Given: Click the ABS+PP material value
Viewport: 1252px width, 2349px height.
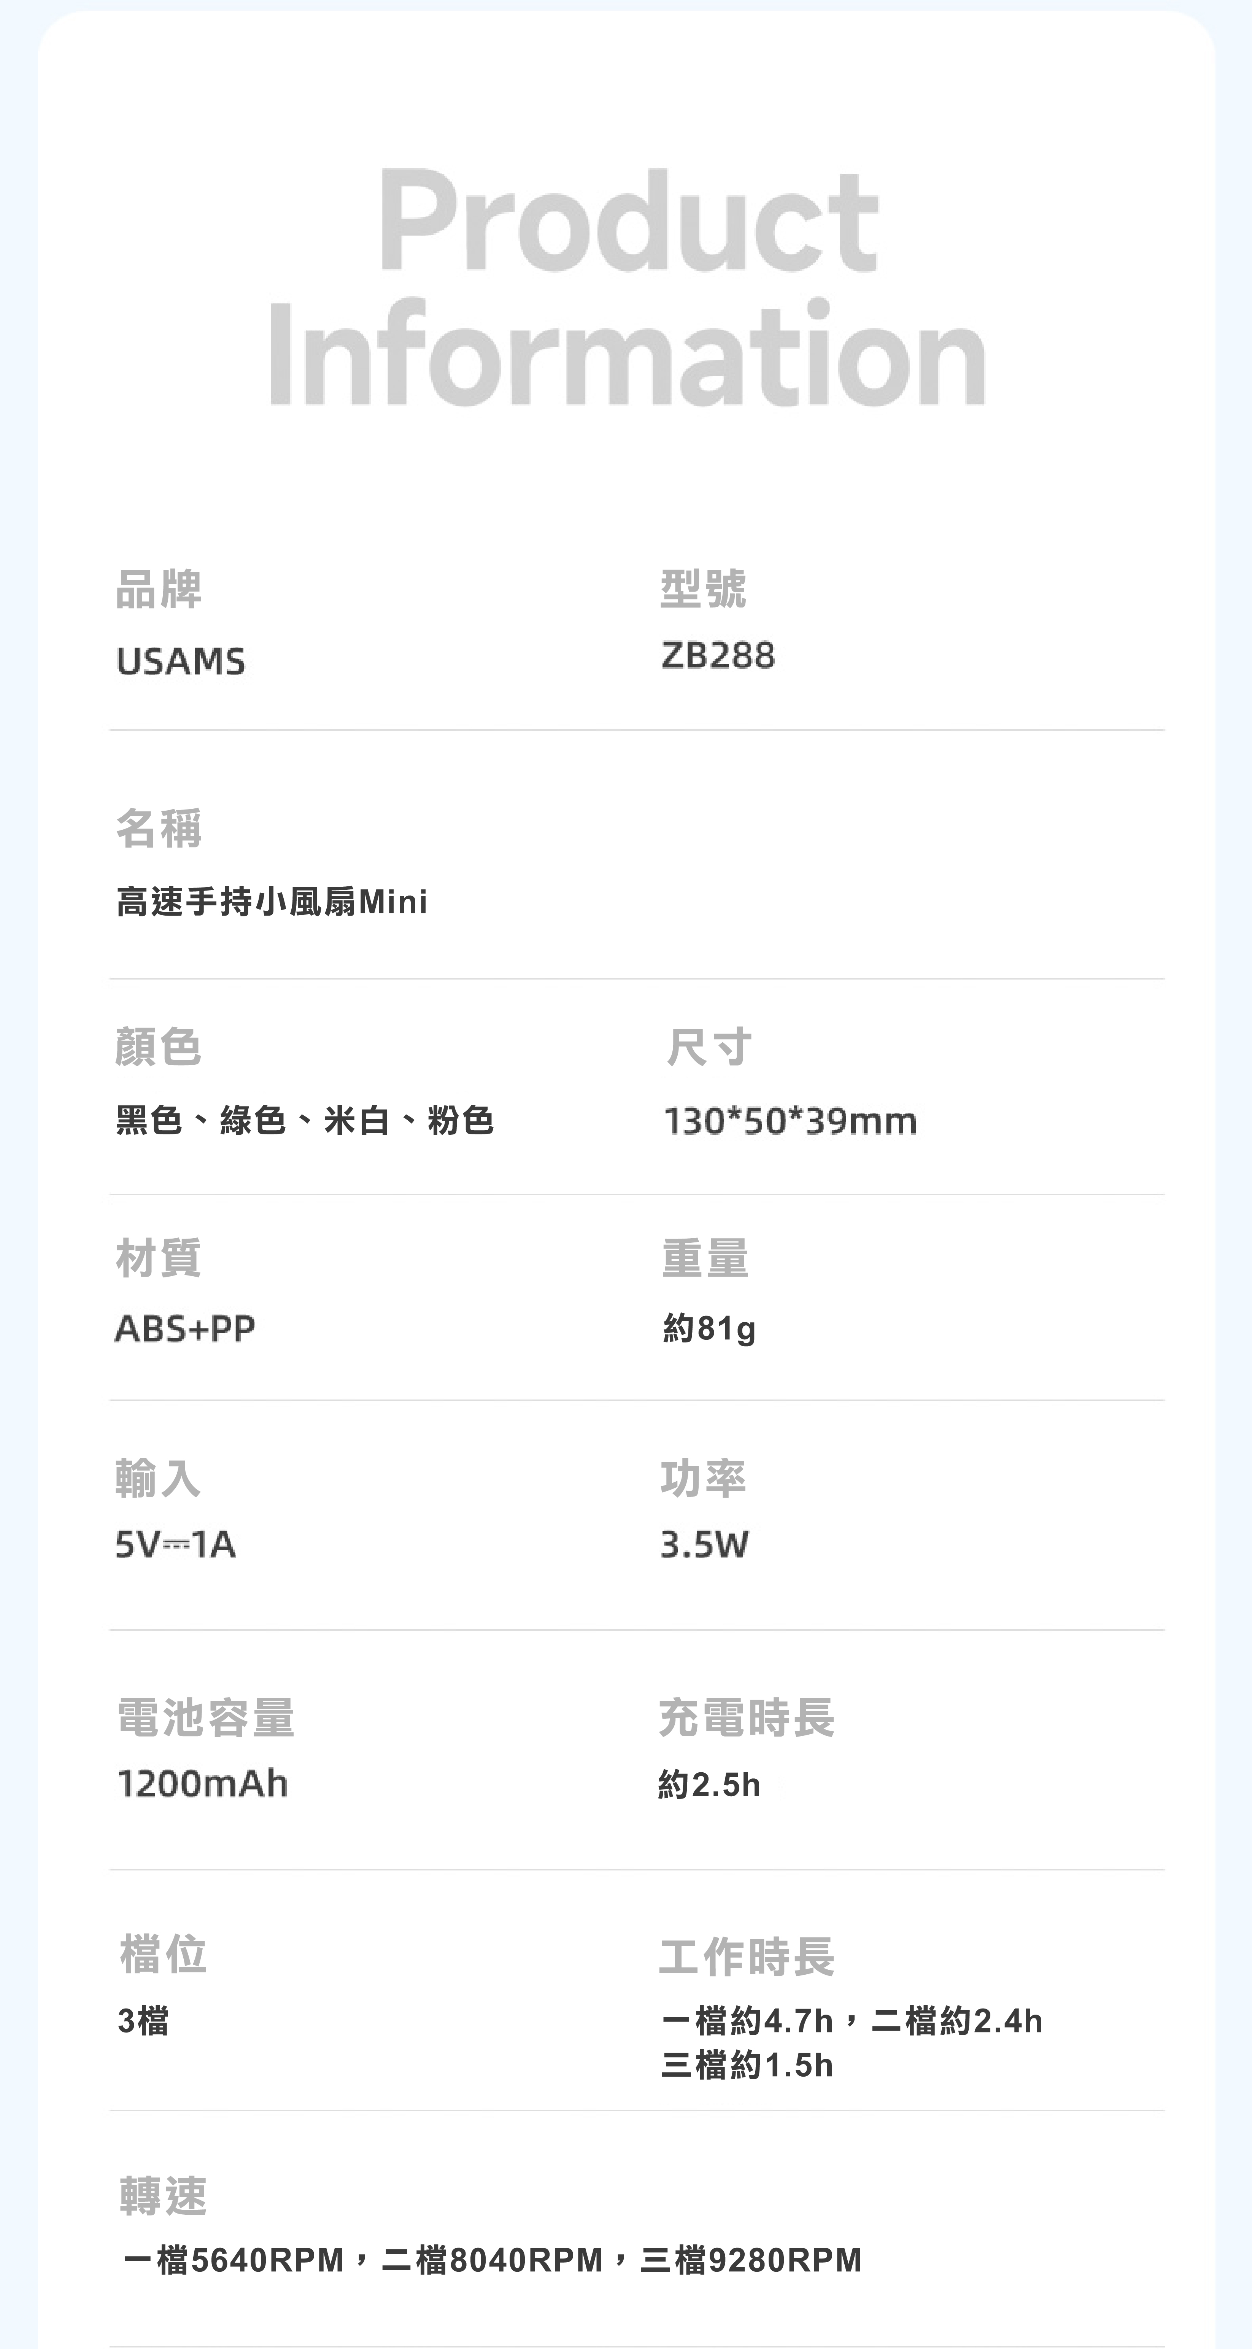Looking at the screenshot, I should 185,1329.
